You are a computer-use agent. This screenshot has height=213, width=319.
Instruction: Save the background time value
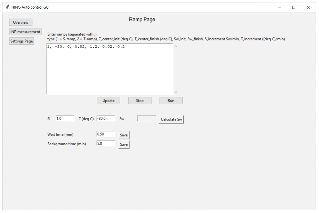tap(124, 145)
